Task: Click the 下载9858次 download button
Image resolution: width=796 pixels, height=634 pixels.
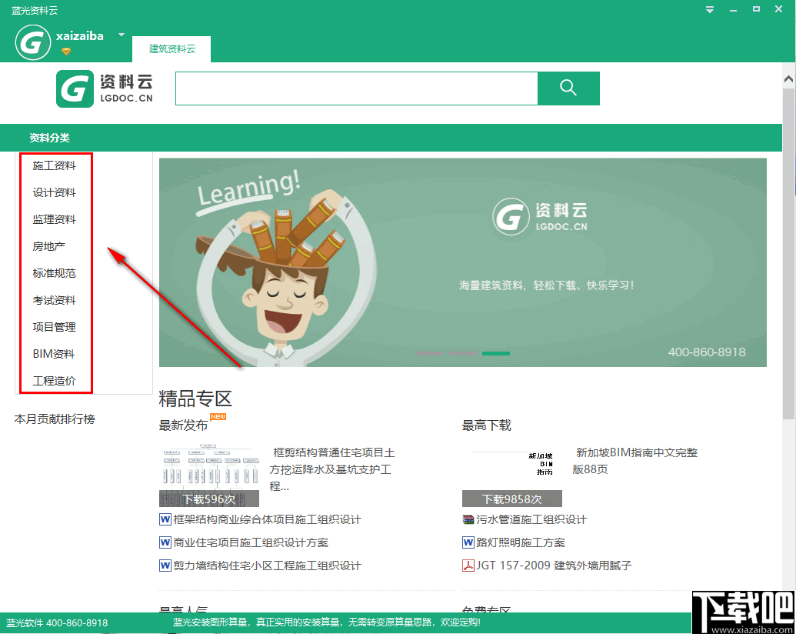Action: click(511, 499)
